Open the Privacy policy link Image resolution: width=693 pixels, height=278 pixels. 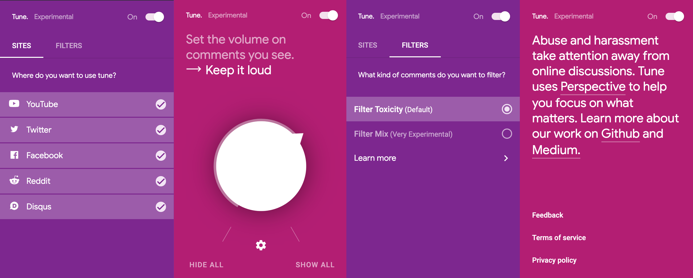(554, 260)
